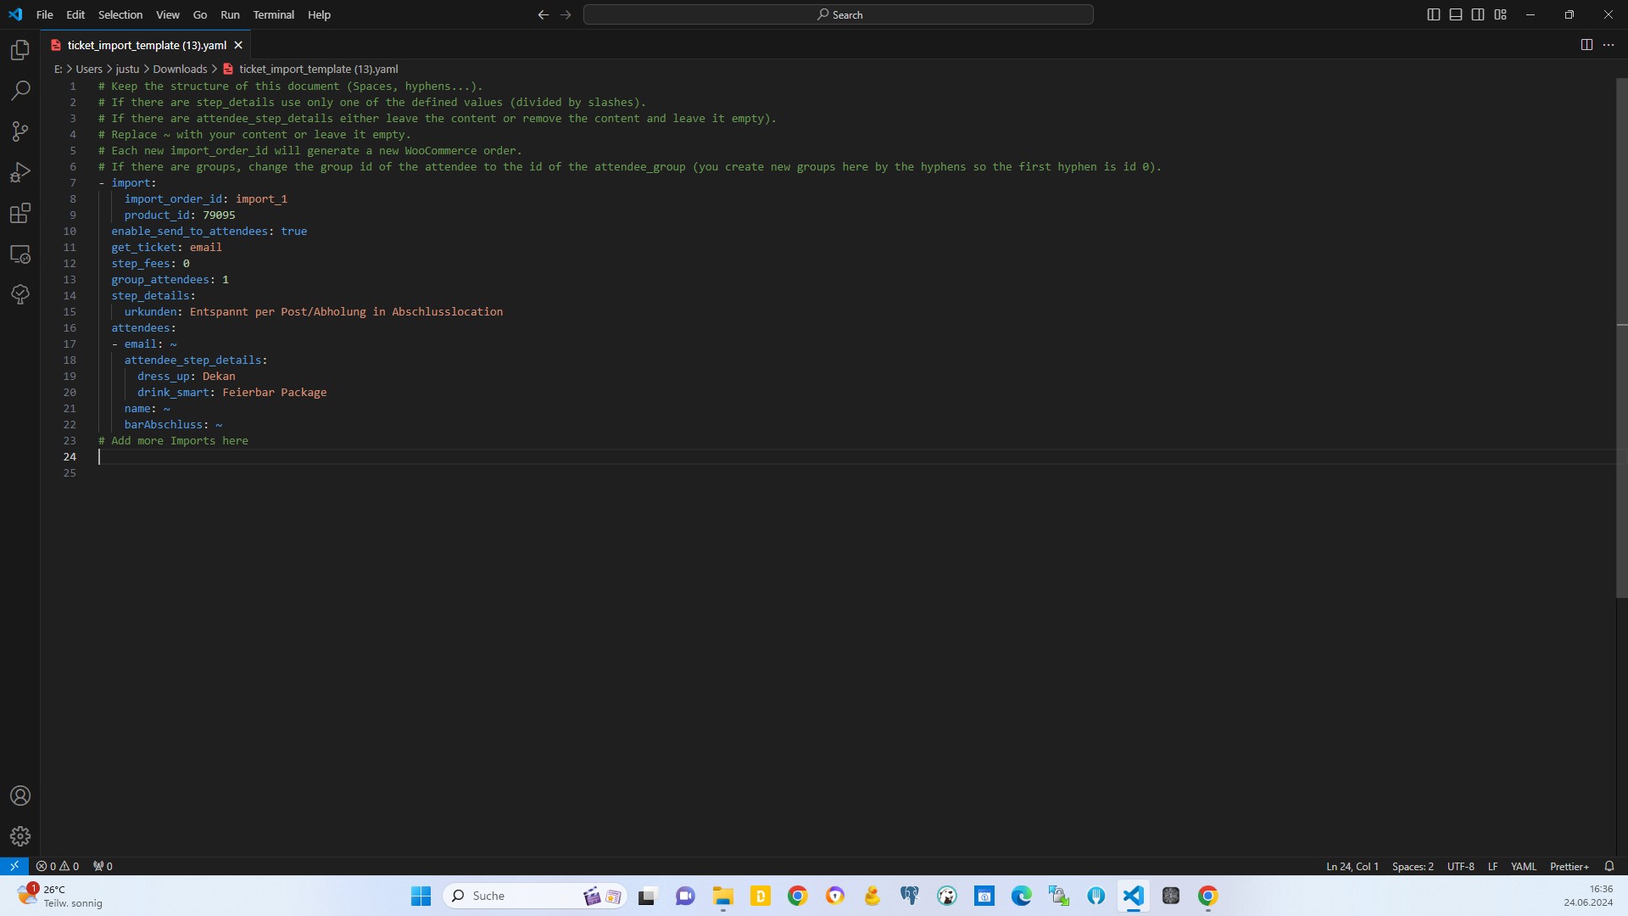The height and width of the screenshot is (916, 1628).
Task: Click the command center Search field
Action: coord(838,14)
